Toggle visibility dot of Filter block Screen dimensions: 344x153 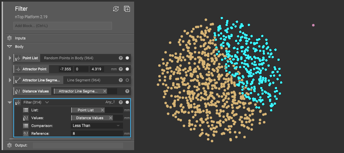(127, 102)
